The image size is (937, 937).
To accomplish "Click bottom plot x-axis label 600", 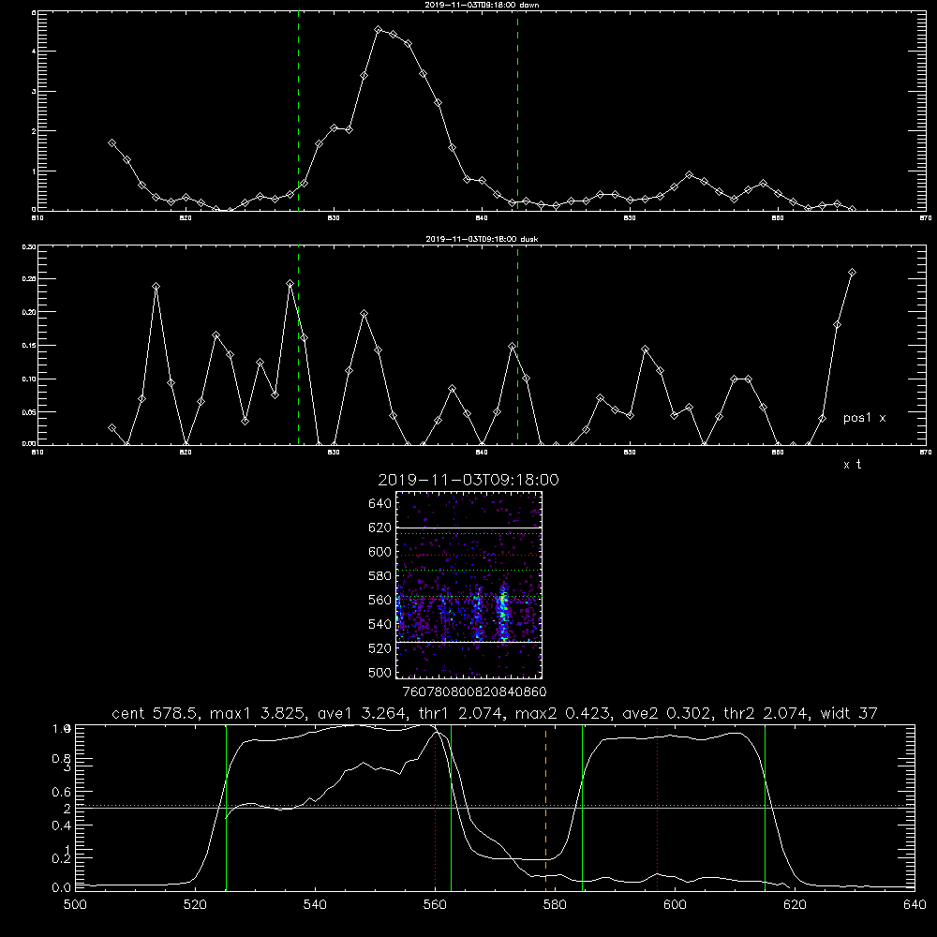I will [676, 905].
